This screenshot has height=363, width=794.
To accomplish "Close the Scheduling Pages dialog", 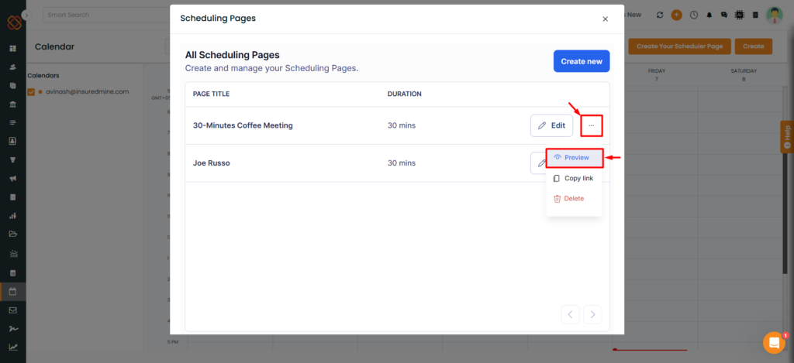I will click(x=605, y=19).
